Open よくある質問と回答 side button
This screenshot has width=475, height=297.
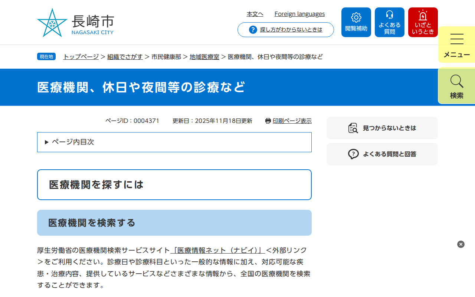[382, 154]
